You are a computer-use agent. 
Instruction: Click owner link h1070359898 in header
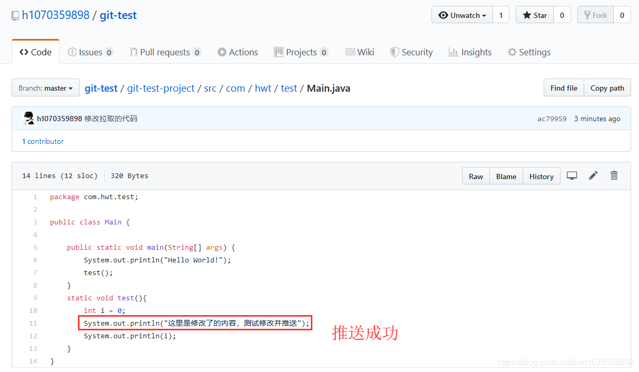[56, 15]
